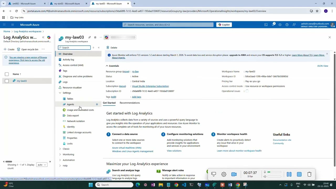The width and height of the screenshot is (336, 189).
Task: Click the portal search resources field
Action: tap(168, 25)
